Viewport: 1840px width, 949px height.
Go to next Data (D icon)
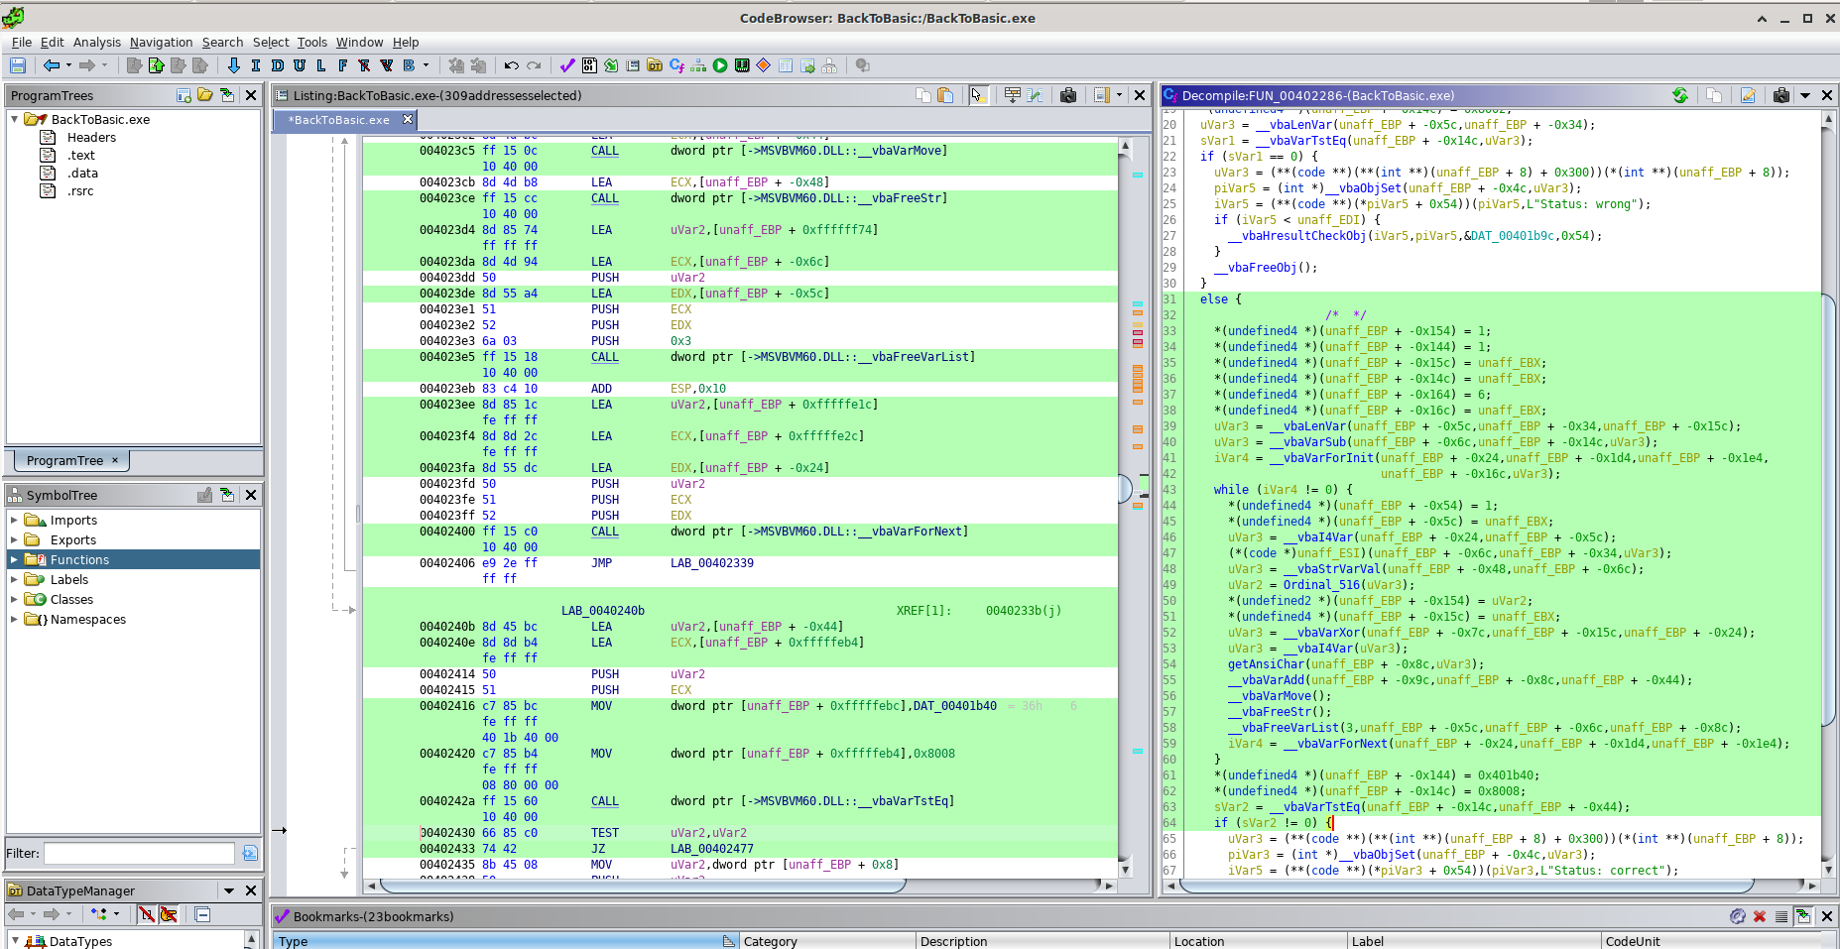coord(278,65)
